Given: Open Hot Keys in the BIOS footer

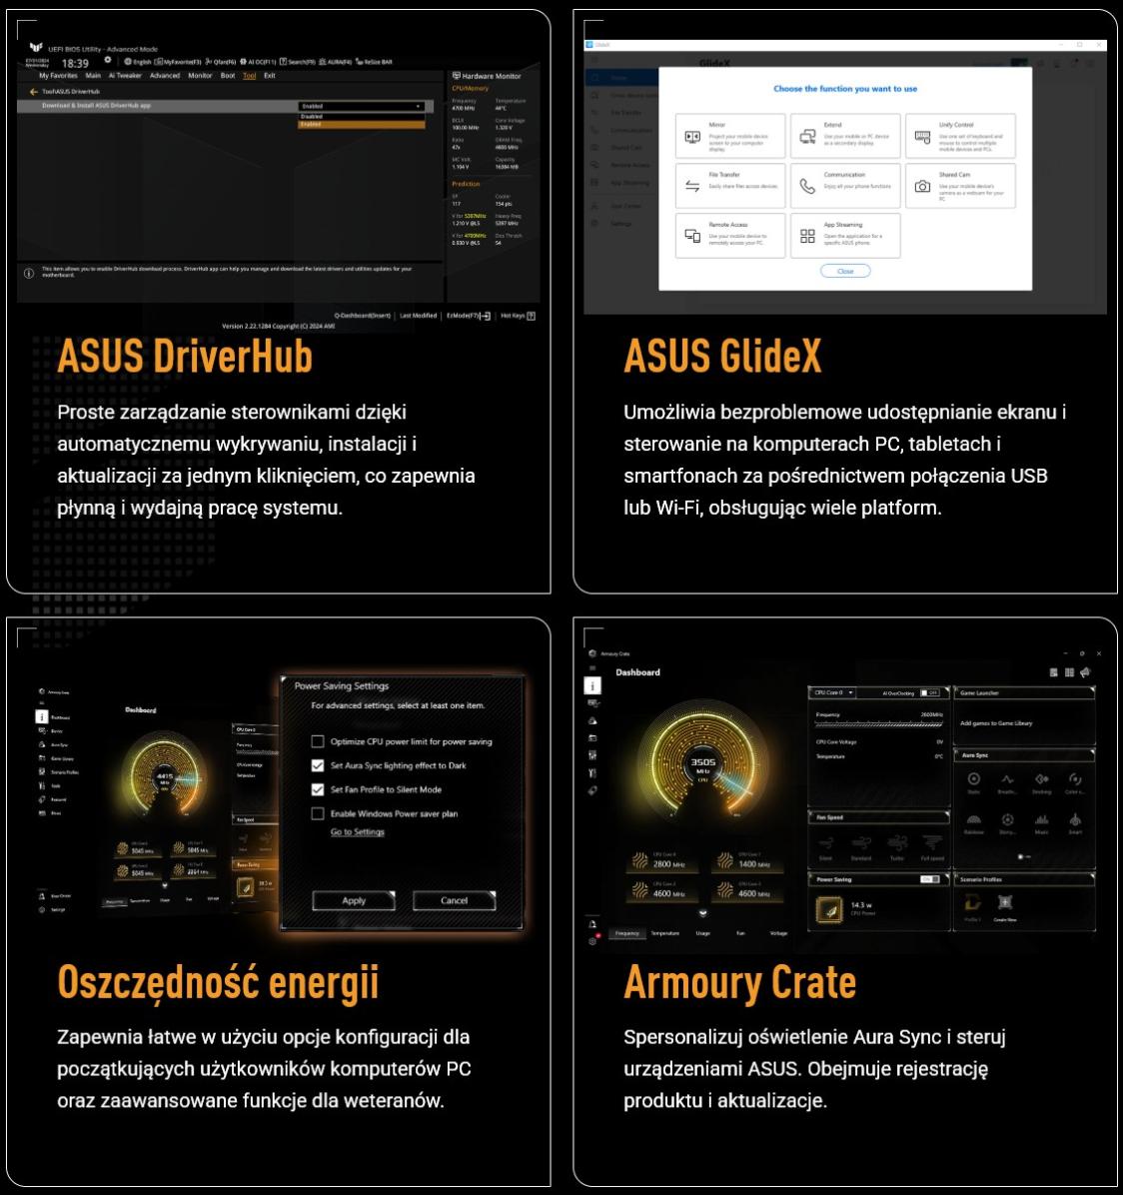Looking at the screenshot, I should coord(518,316).
